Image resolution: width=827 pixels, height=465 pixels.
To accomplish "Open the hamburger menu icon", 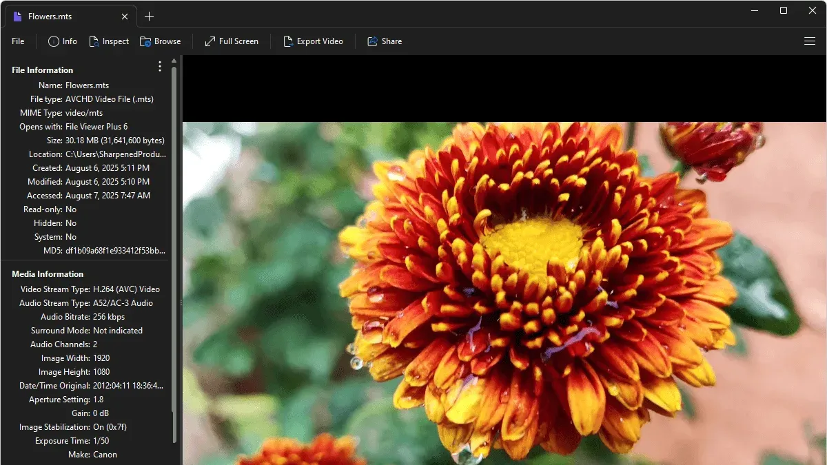I will (810, 41).
